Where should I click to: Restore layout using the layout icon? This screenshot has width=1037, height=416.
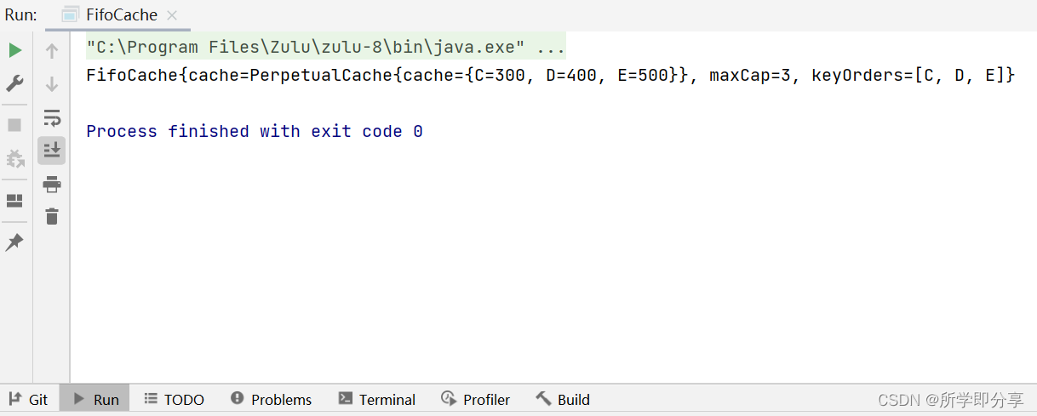point(14,201)
